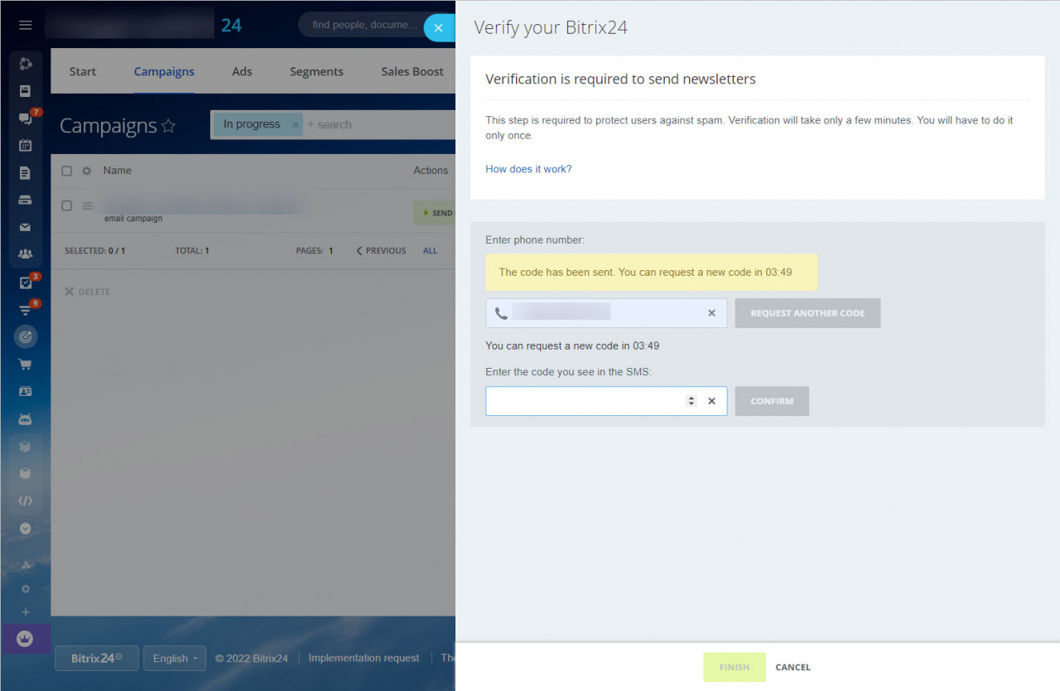Switch to the Ads tab
1060x691 pixels.
[242, 71]
